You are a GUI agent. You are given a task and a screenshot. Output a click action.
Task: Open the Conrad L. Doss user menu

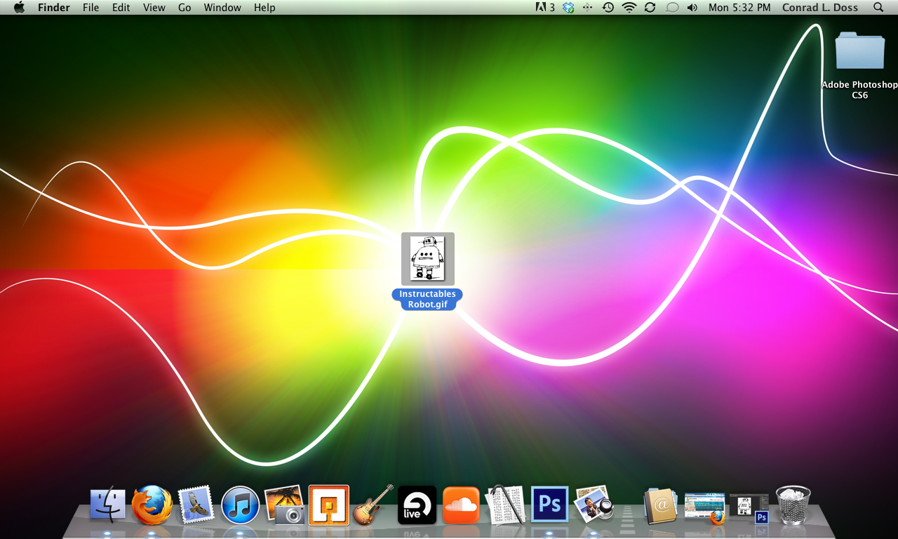pyautogui.click(x=820, y=8)
